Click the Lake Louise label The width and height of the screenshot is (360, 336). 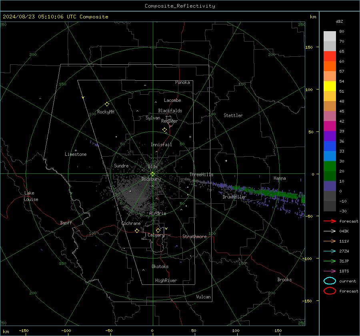coord(31,196)
